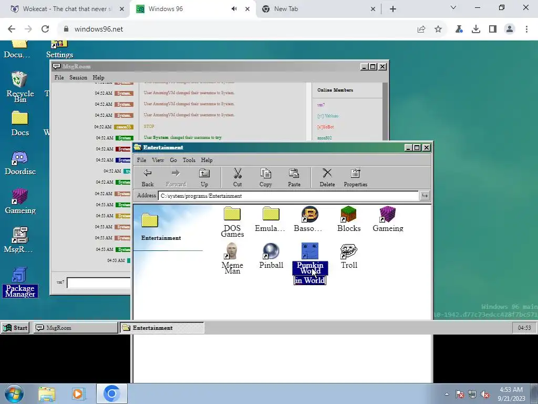Click the Entertainment taskbar button
538x404 pixels.
coord(162,328)
